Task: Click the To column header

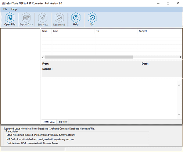Action: coord(116,31)
